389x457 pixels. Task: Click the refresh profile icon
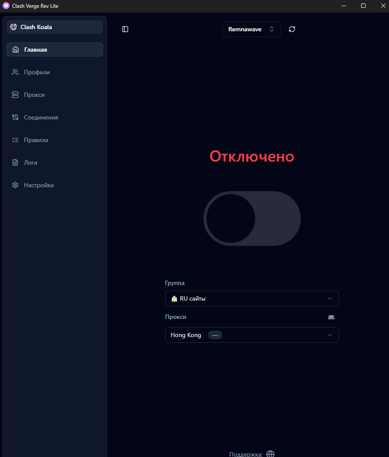(x=292, y=29)
